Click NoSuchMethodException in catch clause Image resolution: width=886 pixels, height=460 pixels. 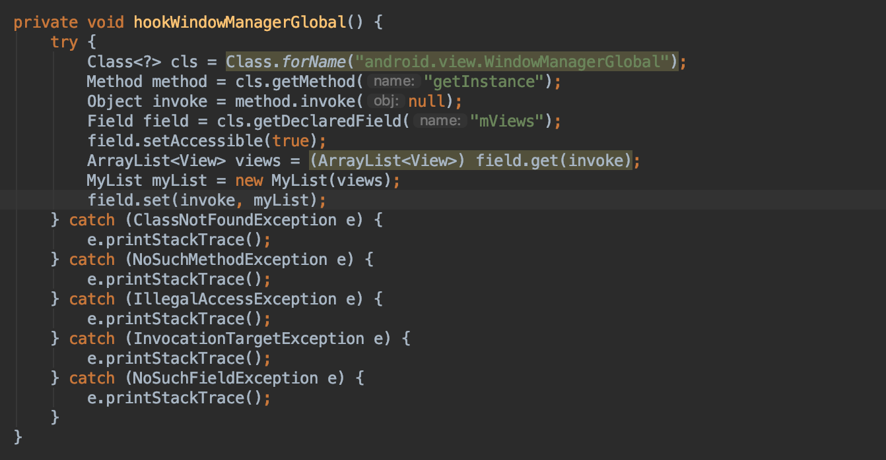click(x=230, y=260)
